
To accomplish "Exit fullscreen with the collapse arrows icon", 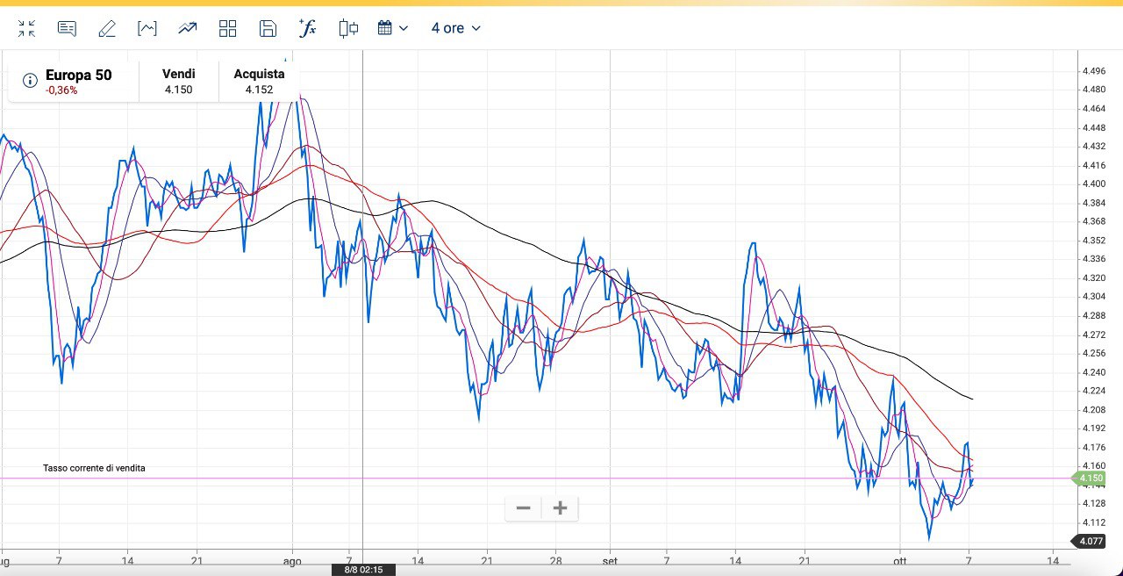I will (x=27, y=28).
